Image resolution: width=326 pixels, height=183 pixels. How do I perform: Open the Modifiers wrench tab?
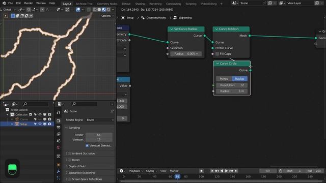click(x=59, y=171)
